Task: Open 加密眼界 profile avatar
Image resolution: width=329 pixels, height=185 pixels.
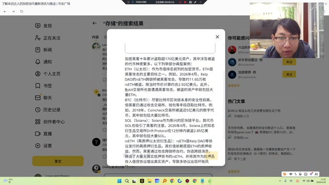Action: click(232, 75)
